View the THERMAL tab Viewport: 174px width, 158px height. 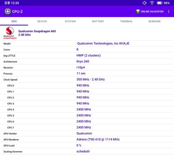(x=126, y=21)
